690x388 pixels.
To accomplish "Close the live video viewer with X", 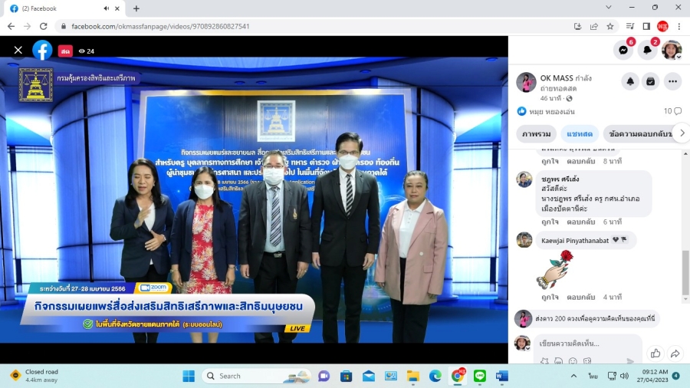I will pyautogui.click(x=18, y=51).
